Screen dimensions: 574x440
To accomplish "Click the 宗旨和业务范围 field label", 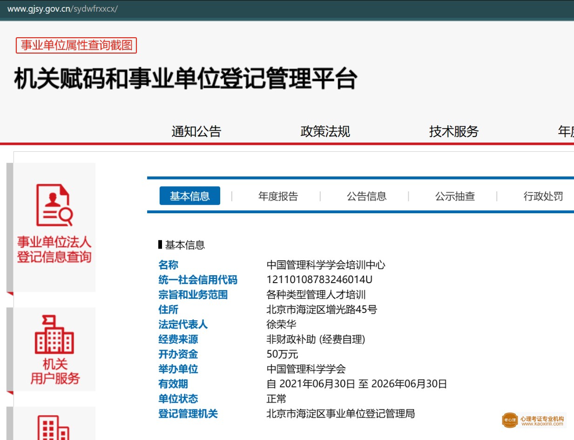I will point(193,295).
